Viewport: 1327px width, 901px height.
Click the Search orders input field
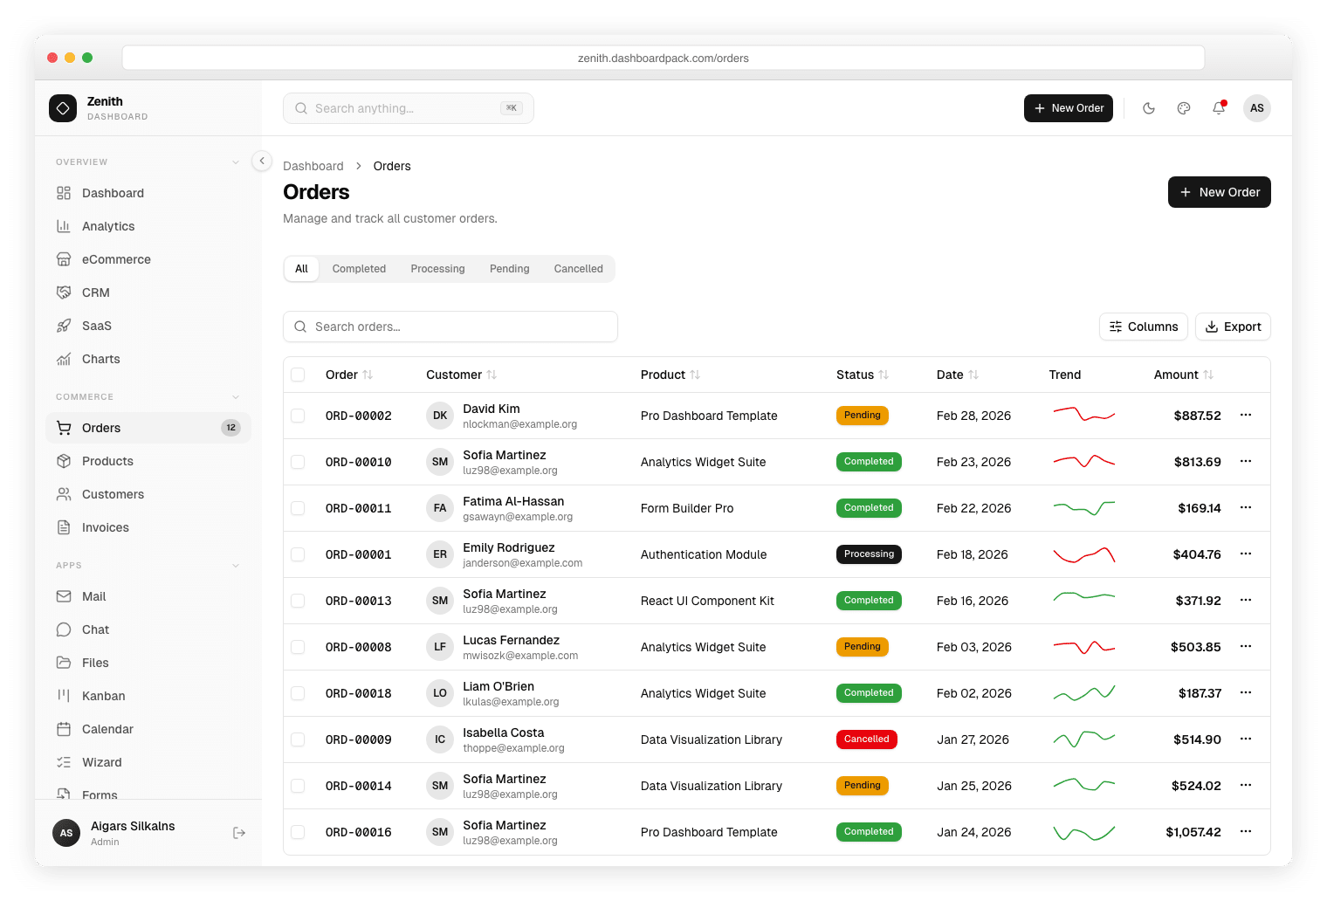point(450,326)
